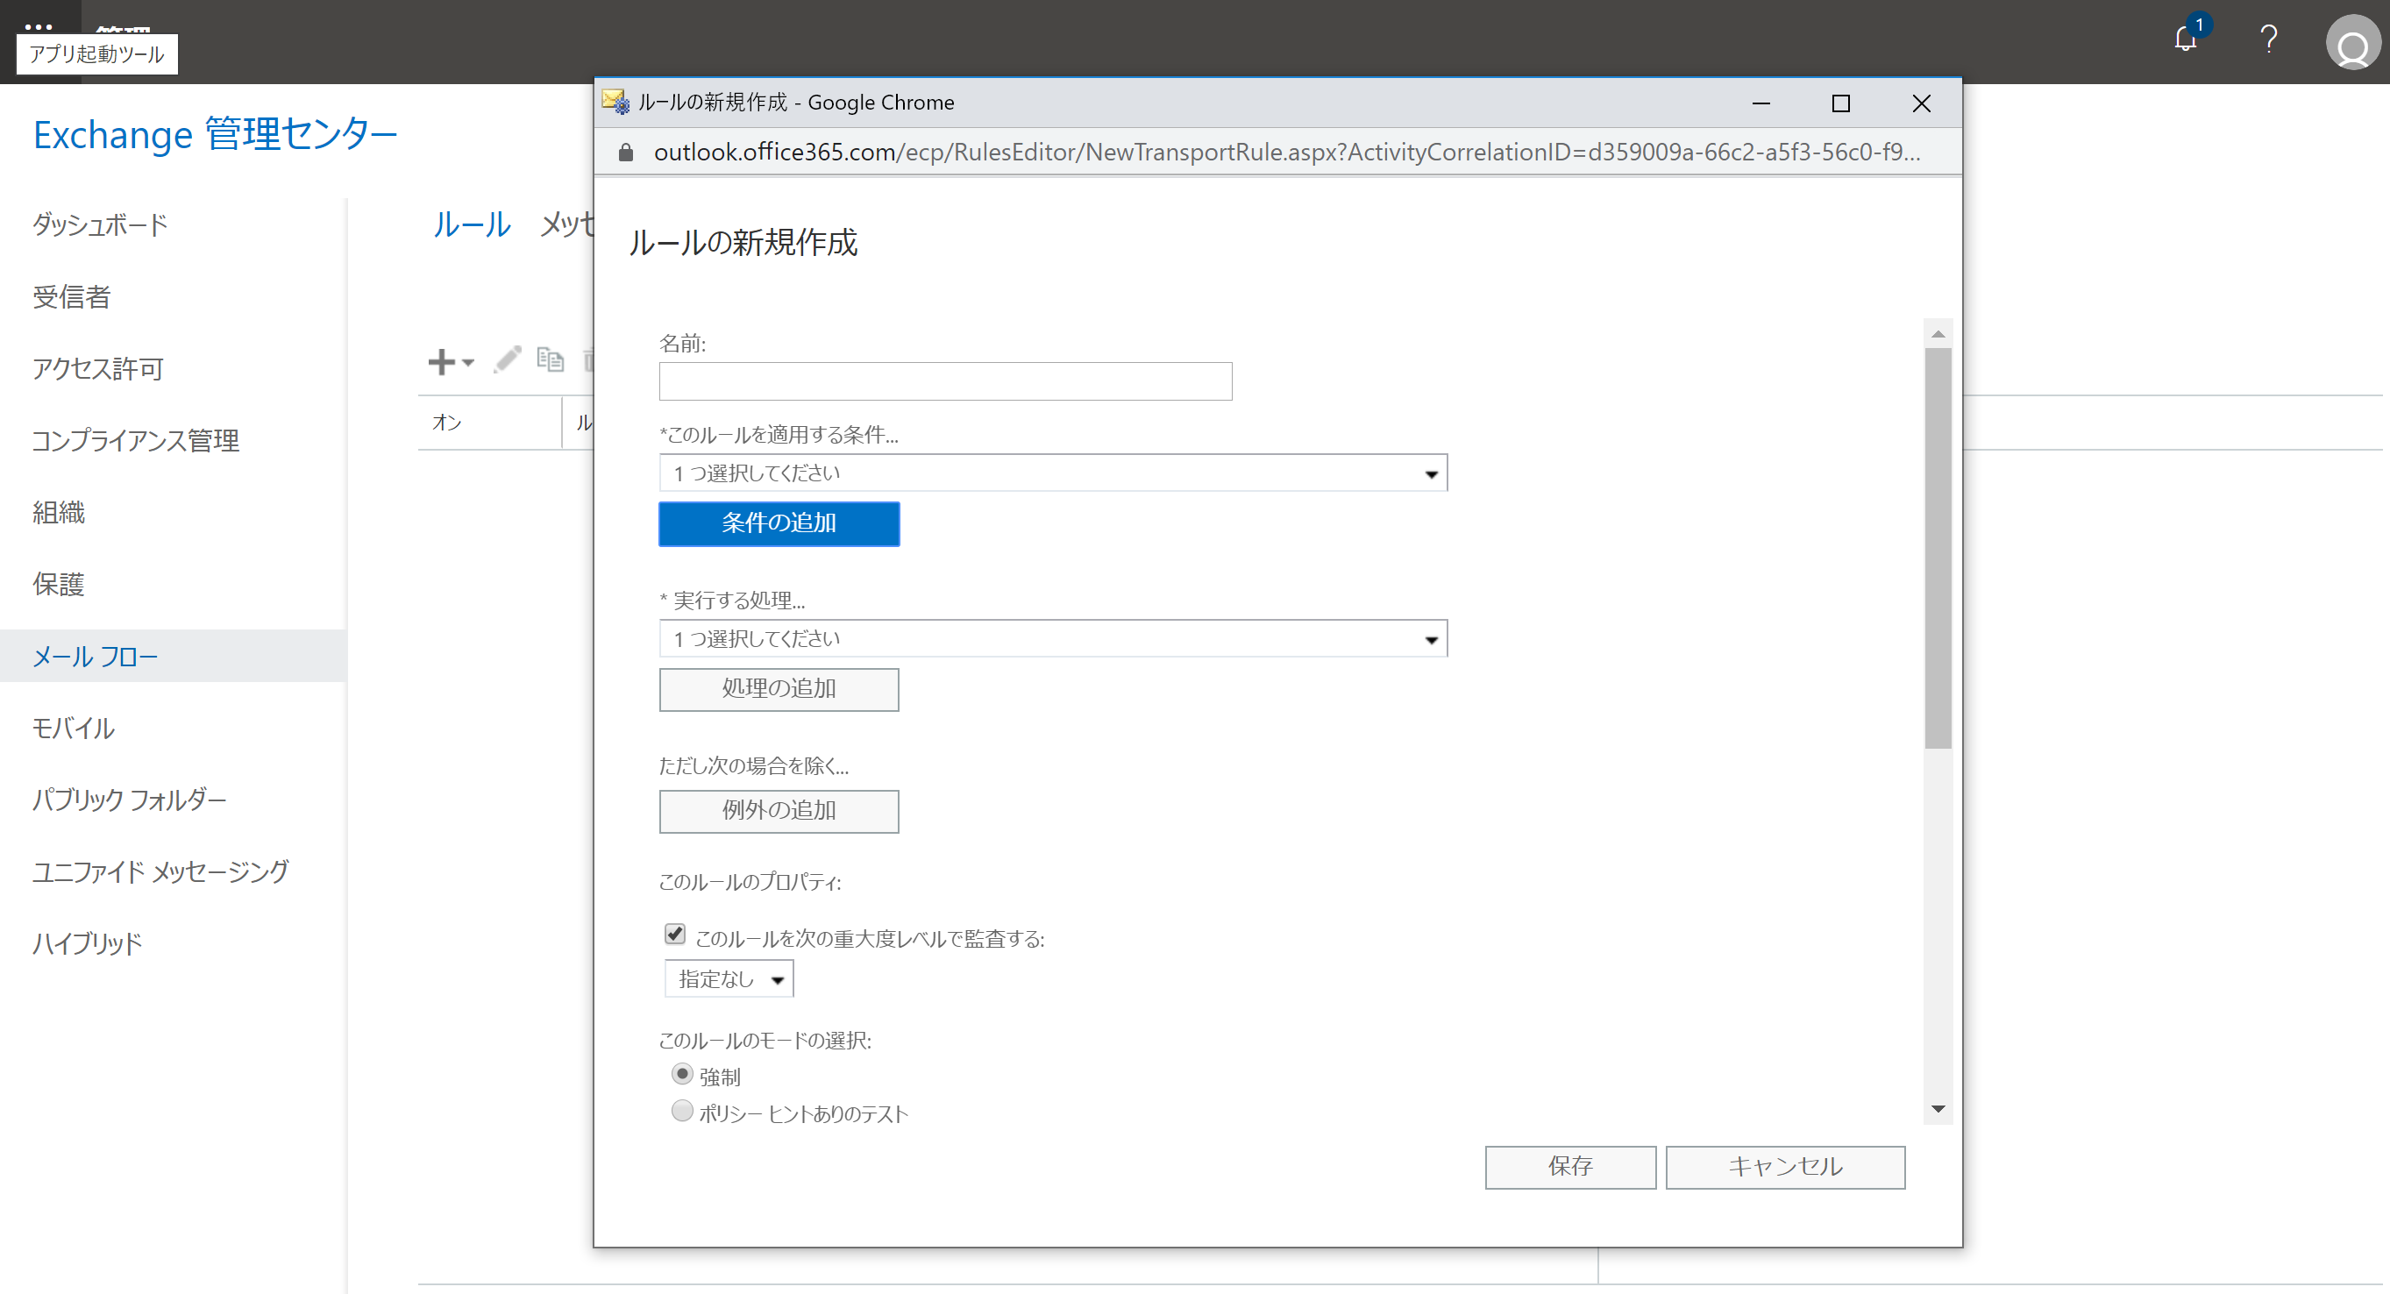Click the notification bell icon

coord(2185,39)
